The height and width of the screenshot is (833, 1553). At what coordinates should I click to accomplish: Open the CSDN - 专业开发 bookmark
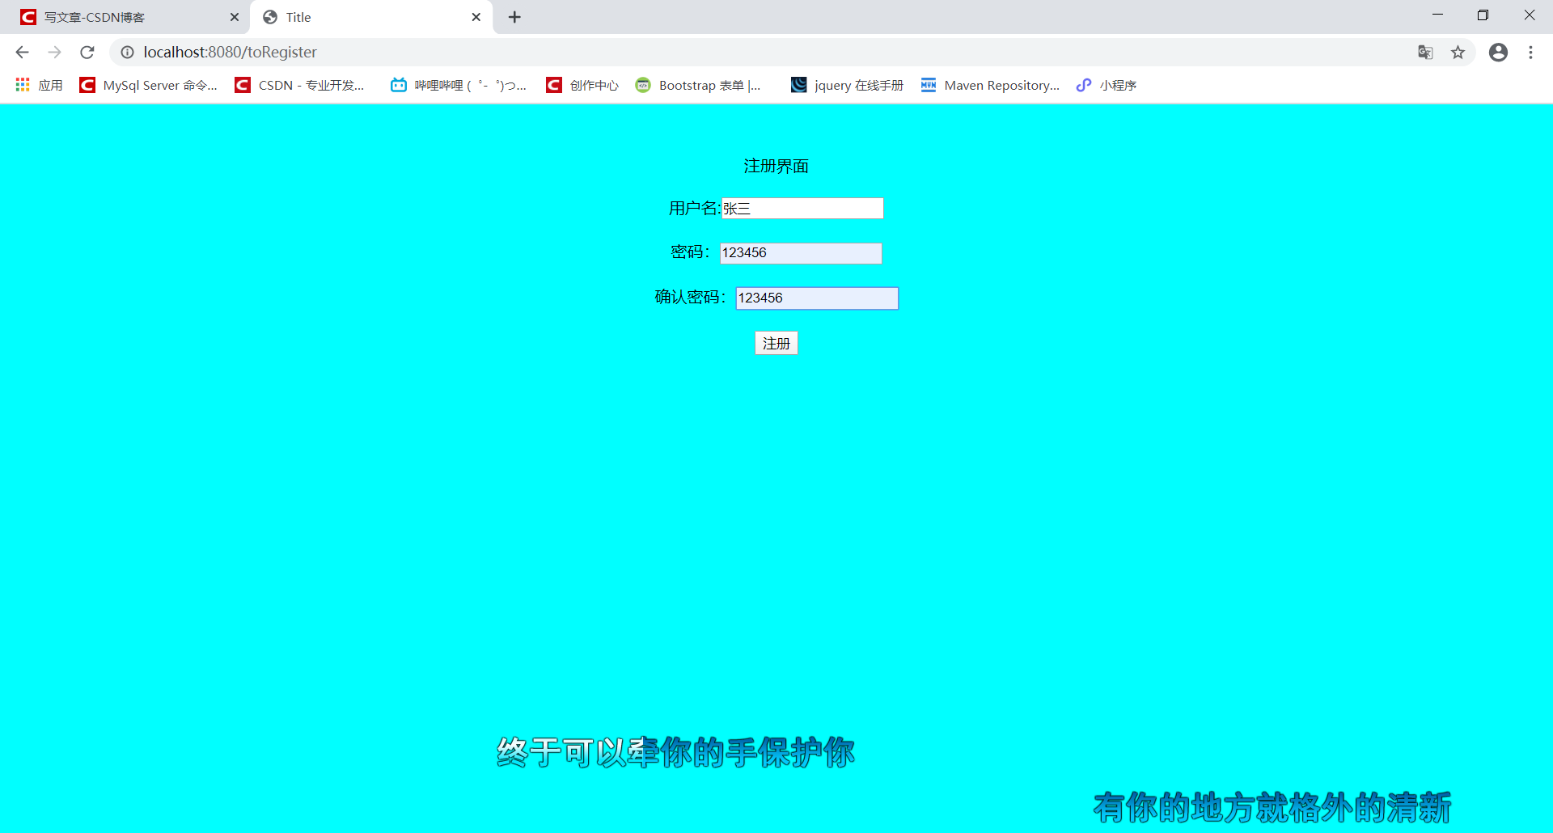pos(300,85)
